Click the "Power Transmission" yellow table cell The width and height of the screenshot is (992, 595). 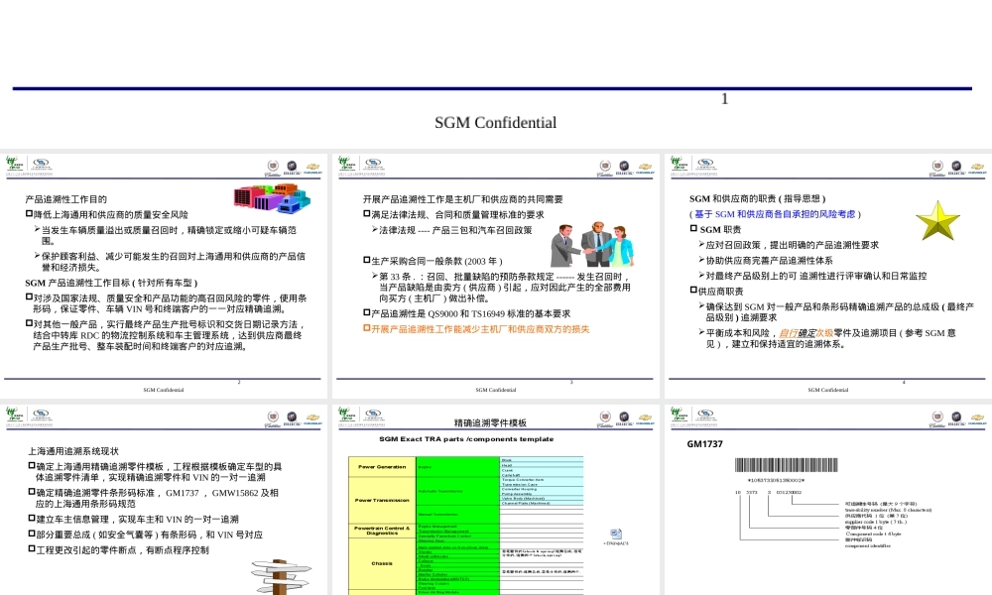[382, 500]
